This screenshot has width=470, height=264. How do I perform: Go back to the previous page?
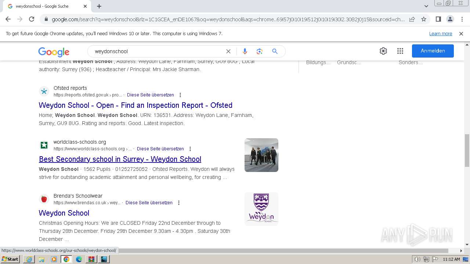(x=8, y=19)
